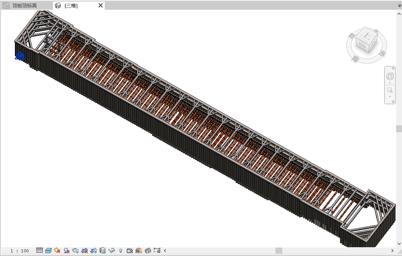
Task: Open the Show Rendering Dialog teapot icon
Action: [x=75, y=250]
